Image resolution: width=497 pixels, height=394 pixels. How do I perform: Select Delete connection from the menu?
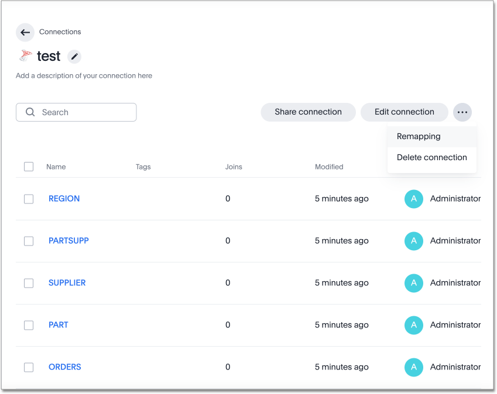point(431,158)
